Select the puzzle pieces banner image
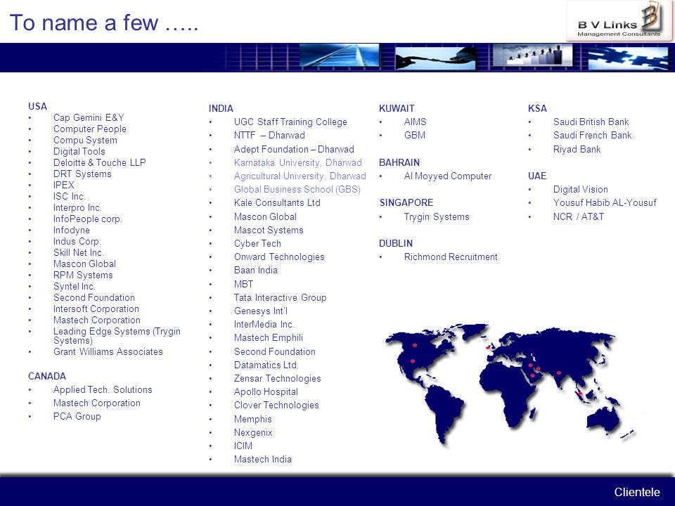The image size is (675, 506). (x=628, y=58)
